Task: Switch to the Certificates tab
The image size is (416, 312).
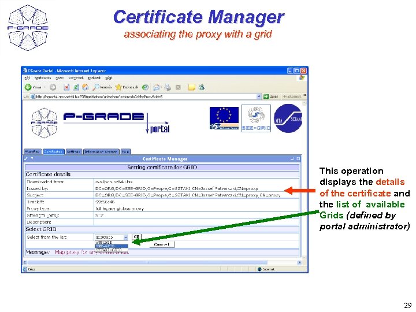Action: (53, 151)
